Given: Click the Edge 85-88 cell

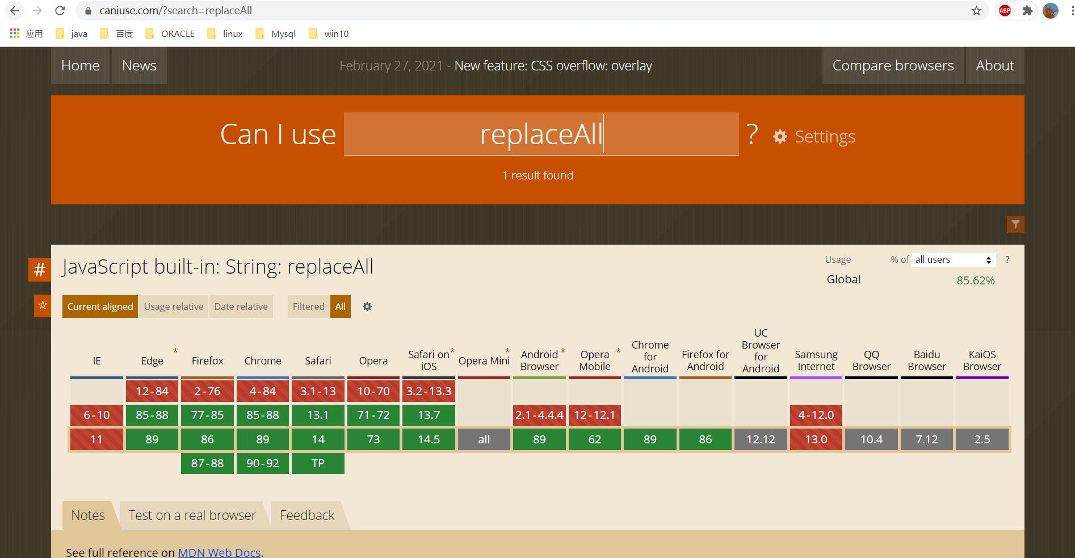Looking at the screenshot, I should click(x=152, y=415).
